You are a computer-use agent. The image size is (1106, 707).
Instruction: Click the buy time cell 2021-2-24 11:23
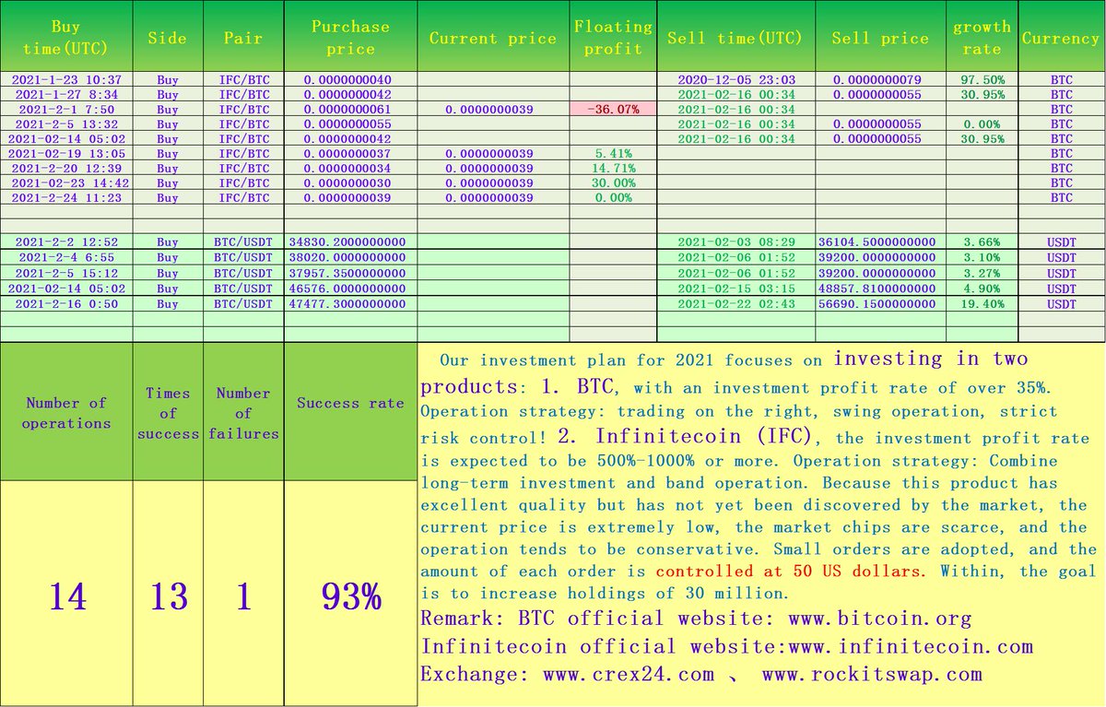66,197
